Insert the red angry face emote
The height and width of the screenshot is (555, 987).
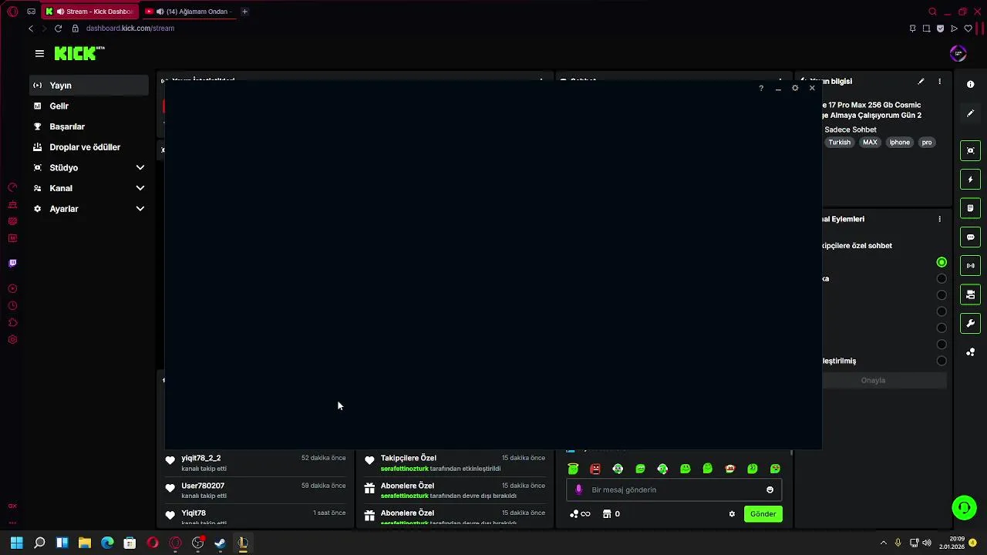click(x=595, y=469)
